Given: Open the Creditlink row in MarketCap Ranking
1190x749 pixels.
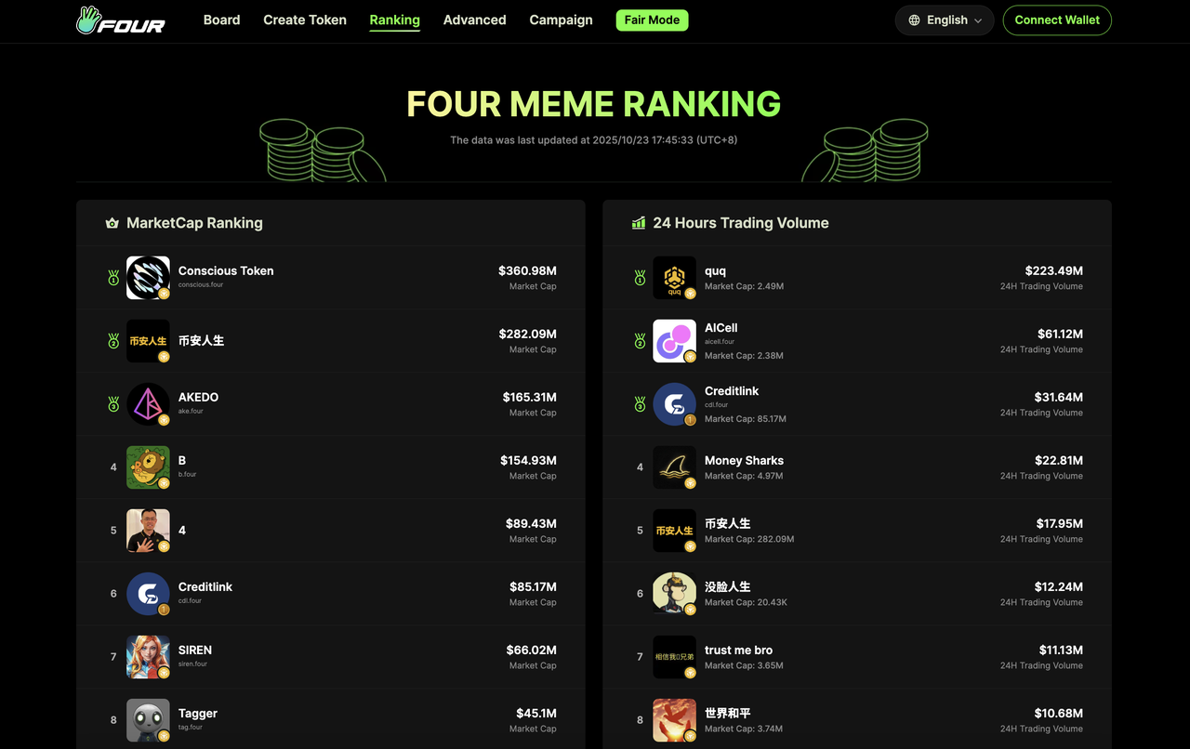Looking at the screenshot, I should point(331,594).
